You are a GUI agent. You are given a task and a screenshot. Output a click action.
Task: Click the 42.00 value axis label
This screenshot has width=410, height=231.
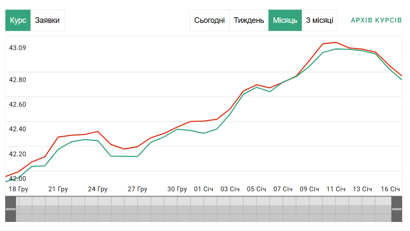tap(18, 178)
